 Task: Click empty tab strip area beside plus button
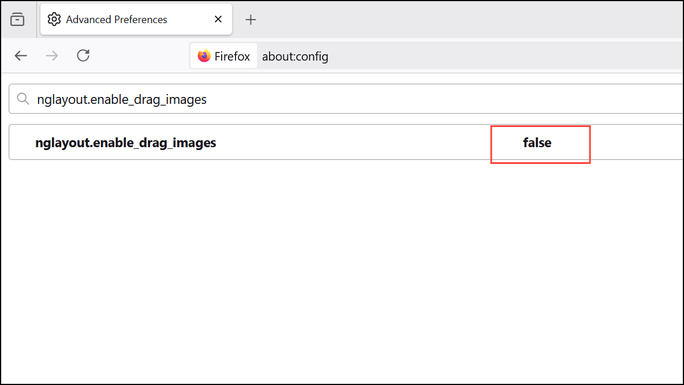462,20
